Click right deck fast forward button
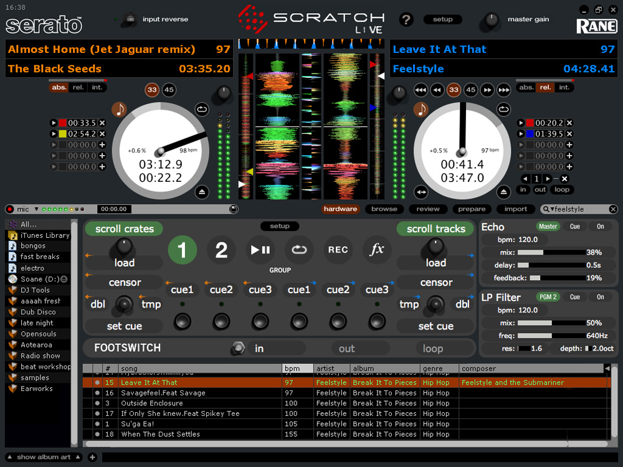Image resolution: width=623 pixels, height=467 pixels. 487,90
